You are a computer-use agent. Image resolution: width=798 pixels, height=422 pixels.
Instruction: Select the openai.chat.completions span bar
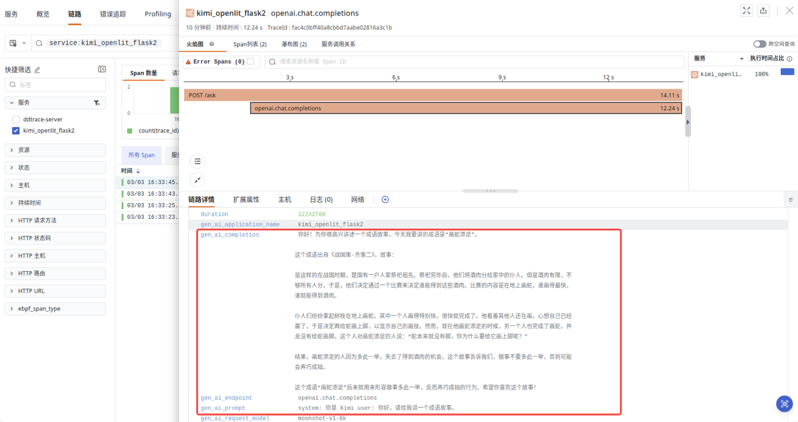(x=466, y=108)
